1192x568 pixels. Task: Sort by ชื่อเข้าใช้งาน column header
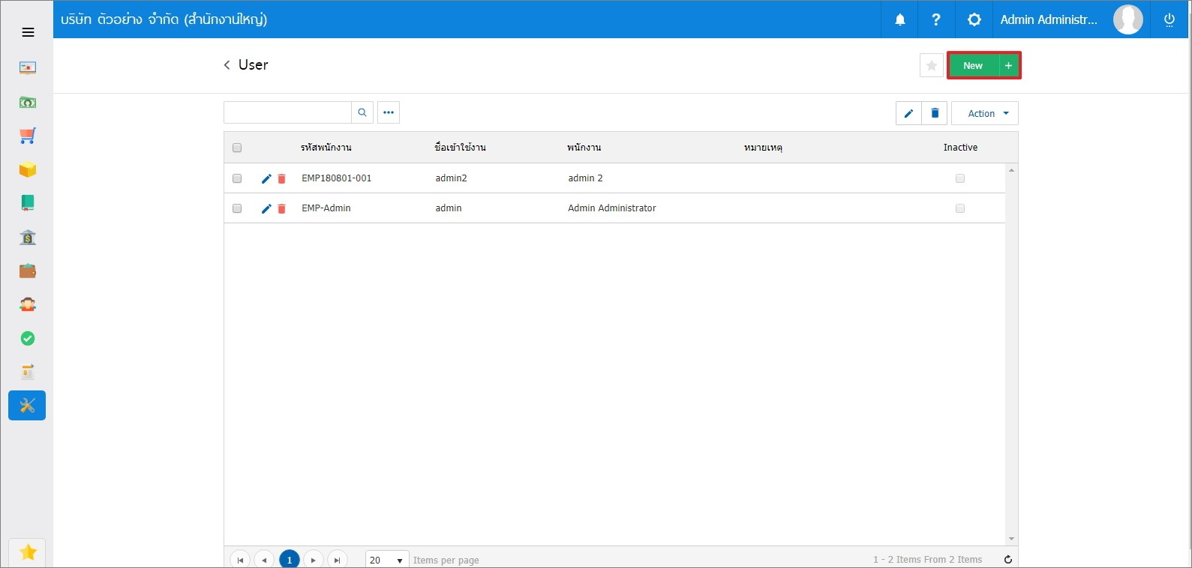tap(461, 148)
